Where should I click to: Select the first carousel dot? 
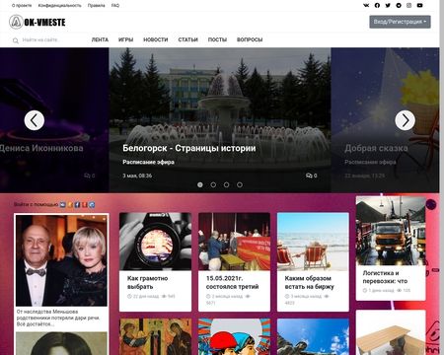click(200, 184)
